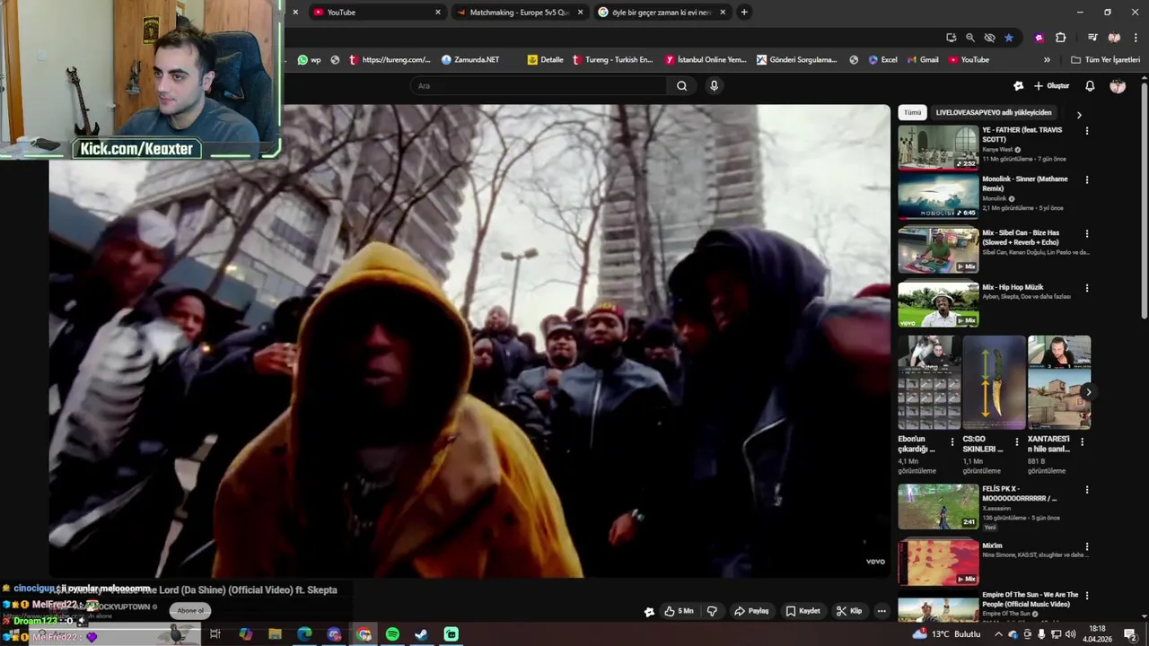The height and width of the screenshot is (646, 1149).
Task: Click the Abone ol subscribe button
Action: [x=190, y=610]
